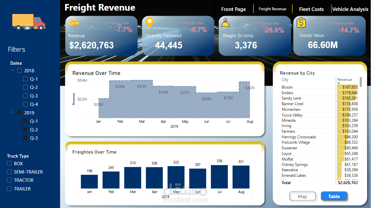Click the dollar tag icon on Goods Value

(x=301, y=23)
